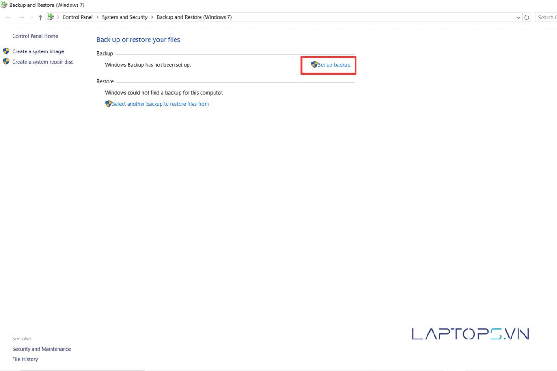Screen dimensions: 557x371
Task: Click the shield icon next to Set up backup
Action: point(314,65)
